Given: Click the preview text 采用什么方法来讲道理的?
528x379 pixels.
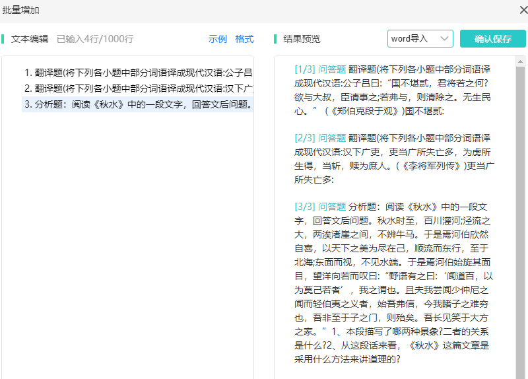Looking at the screenshot, I should point(347,359).
